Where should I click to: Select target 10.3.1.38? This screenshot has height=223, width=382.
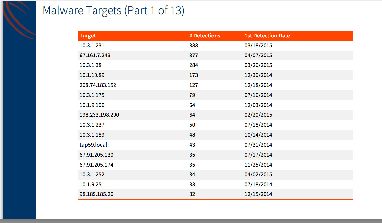[x=91, y=65]
